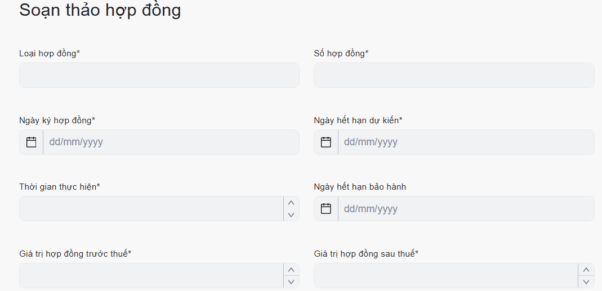Increase Thời gian thực hiện with up arrow
The image size is (602, 291).
coord(291,203)
